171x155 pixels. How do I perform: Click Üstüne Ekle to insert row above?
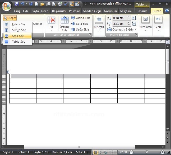click(64, 24)
